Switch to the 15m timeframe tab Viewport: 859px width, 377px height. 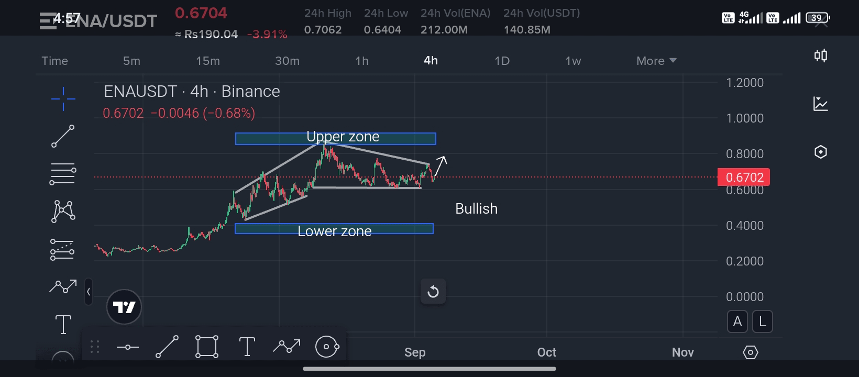(x=208, y=61)
